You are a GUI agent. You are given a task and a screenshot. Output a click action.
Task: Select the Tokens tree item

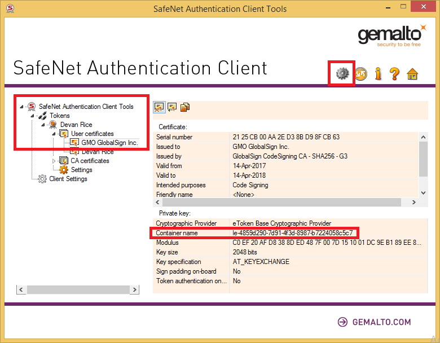[x=59, y=116]
